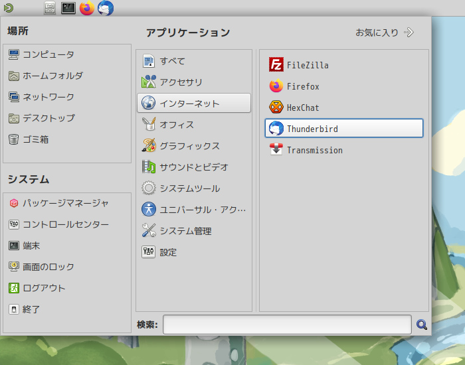Open the システム管理 category
The image size is (465, 365).
[x=194, y=231]
